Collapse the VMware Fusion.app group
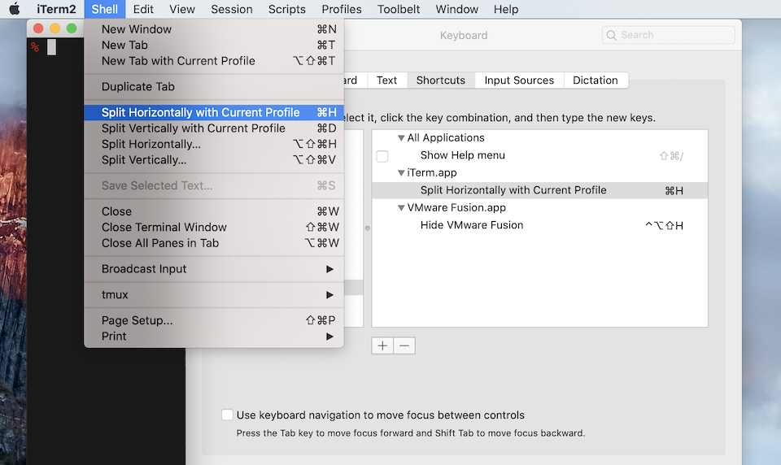Image resolution: width=781 pixels, height=465 pixels. click(x=401, y=208)
